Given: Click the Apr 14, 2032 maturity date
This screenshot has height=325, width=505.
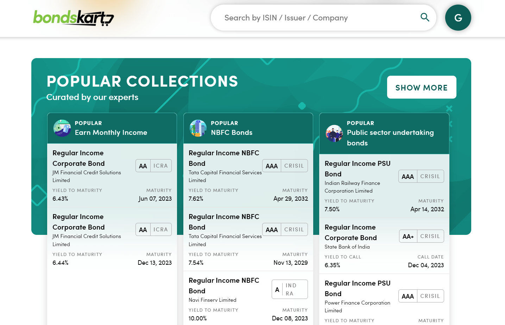Looking at the screenshot, I should 427,209.
